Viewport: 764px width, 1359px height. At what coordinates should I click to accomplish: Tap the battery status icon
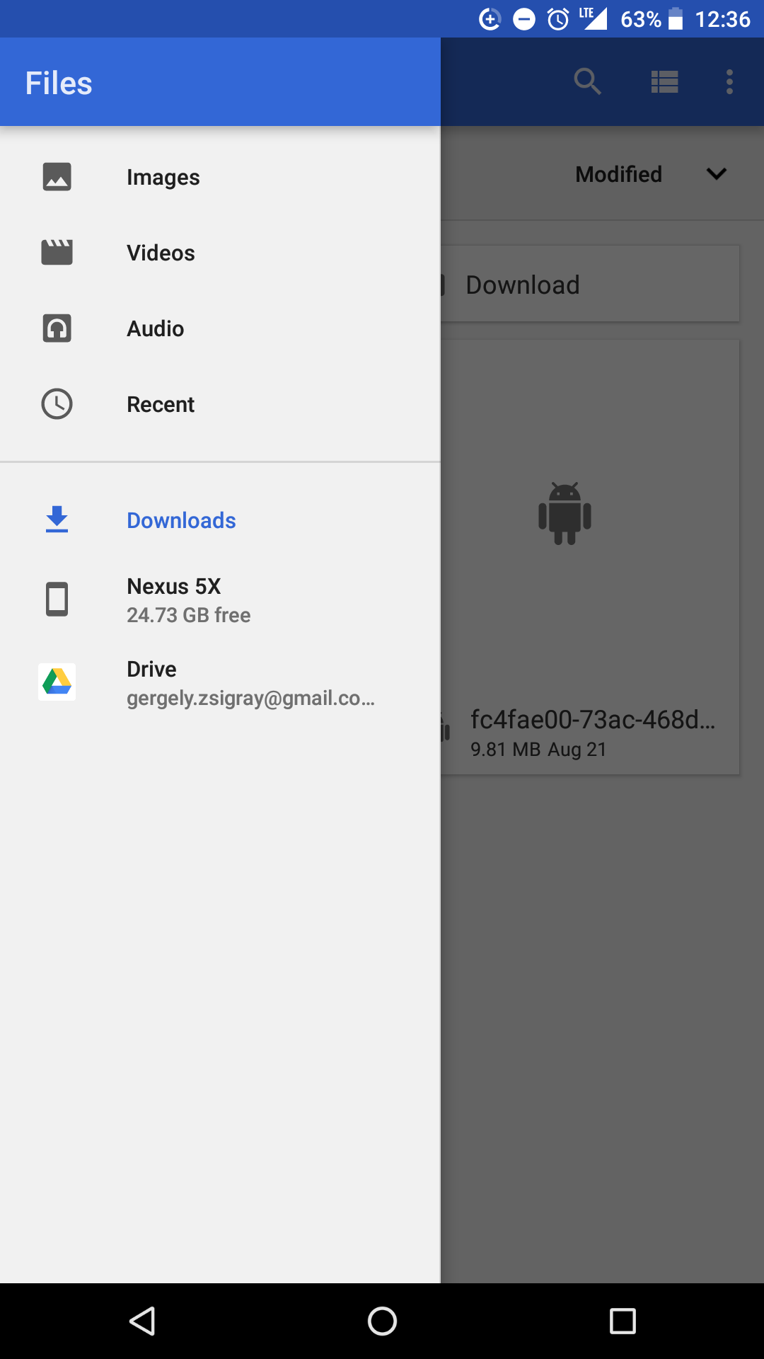[x=676, y=19]
